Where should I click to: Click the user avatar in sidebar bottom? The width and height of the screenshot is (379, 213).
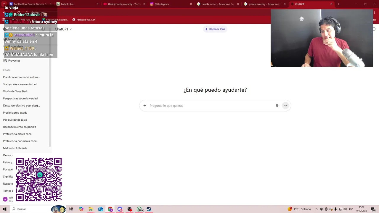[x=5, y=199]
